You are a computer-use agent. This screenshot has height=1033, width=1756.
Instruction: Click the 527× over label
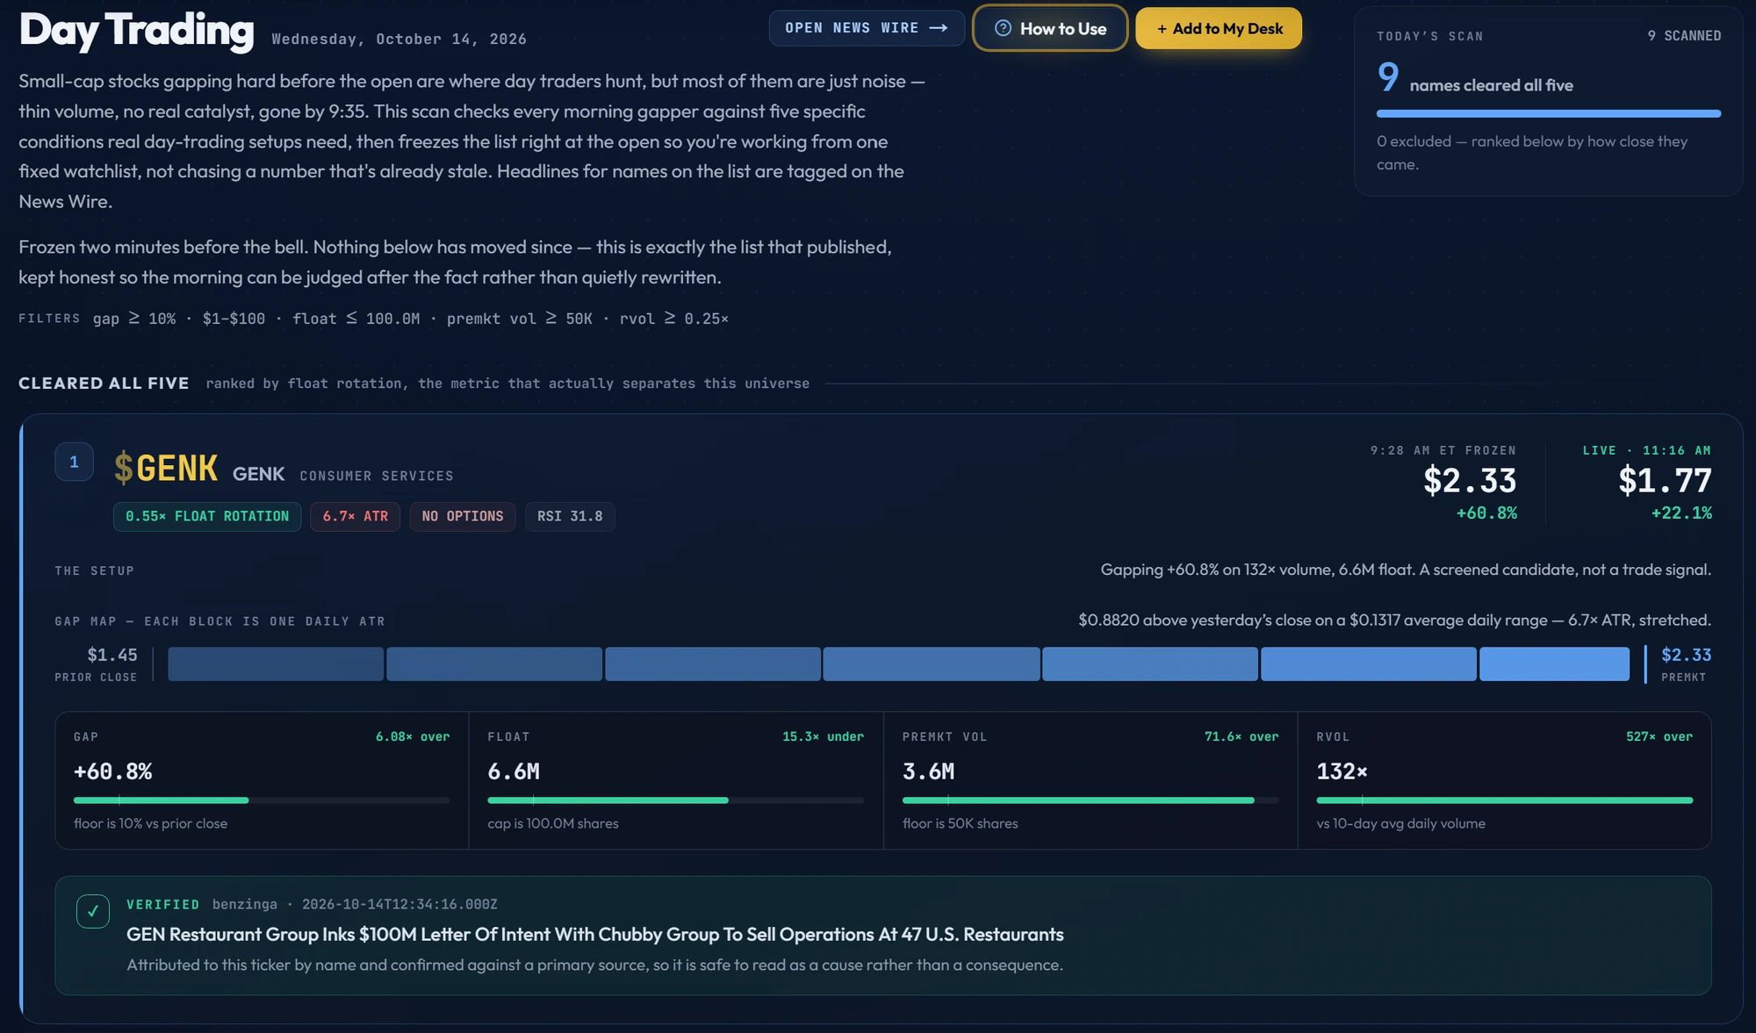1659,736
